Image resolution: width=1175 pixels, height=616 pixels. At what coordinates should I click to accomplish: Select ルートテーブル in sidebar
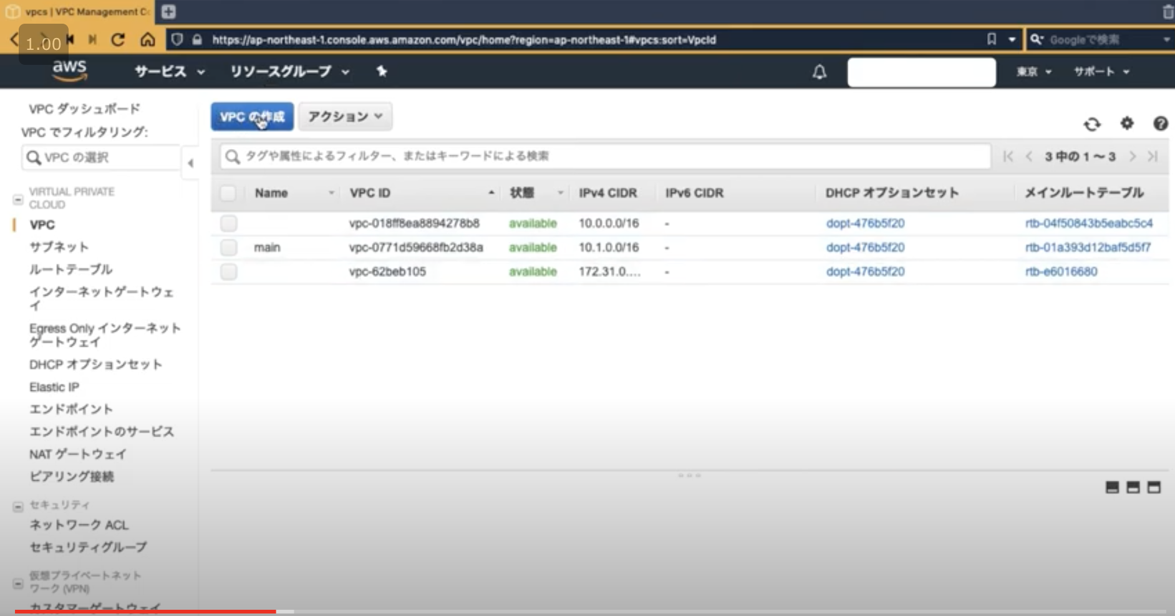coord(70,269)
